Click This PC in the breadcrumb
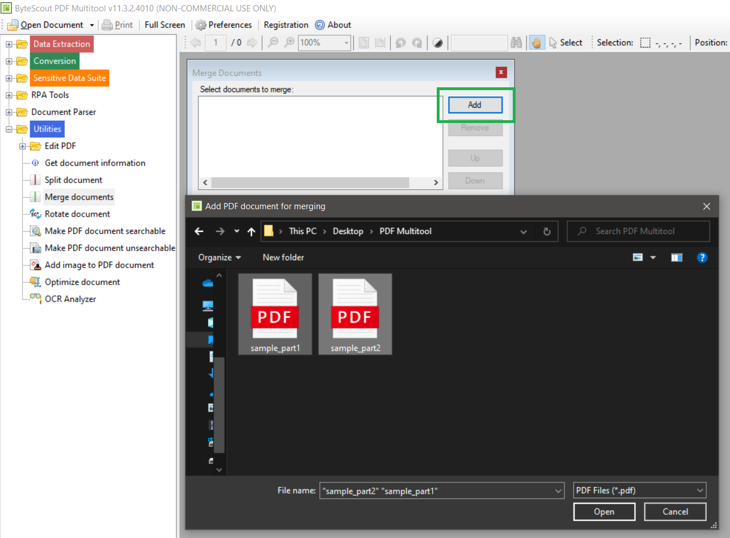Screen dimensions: 730x538 pos(303,231)
